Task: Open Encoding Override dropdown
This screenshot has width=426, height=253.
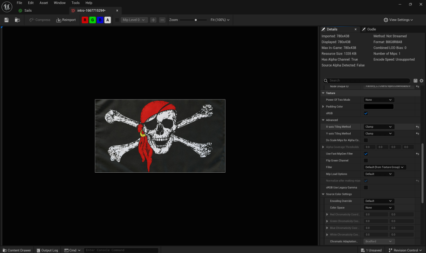Action: [x=379, y=201]
